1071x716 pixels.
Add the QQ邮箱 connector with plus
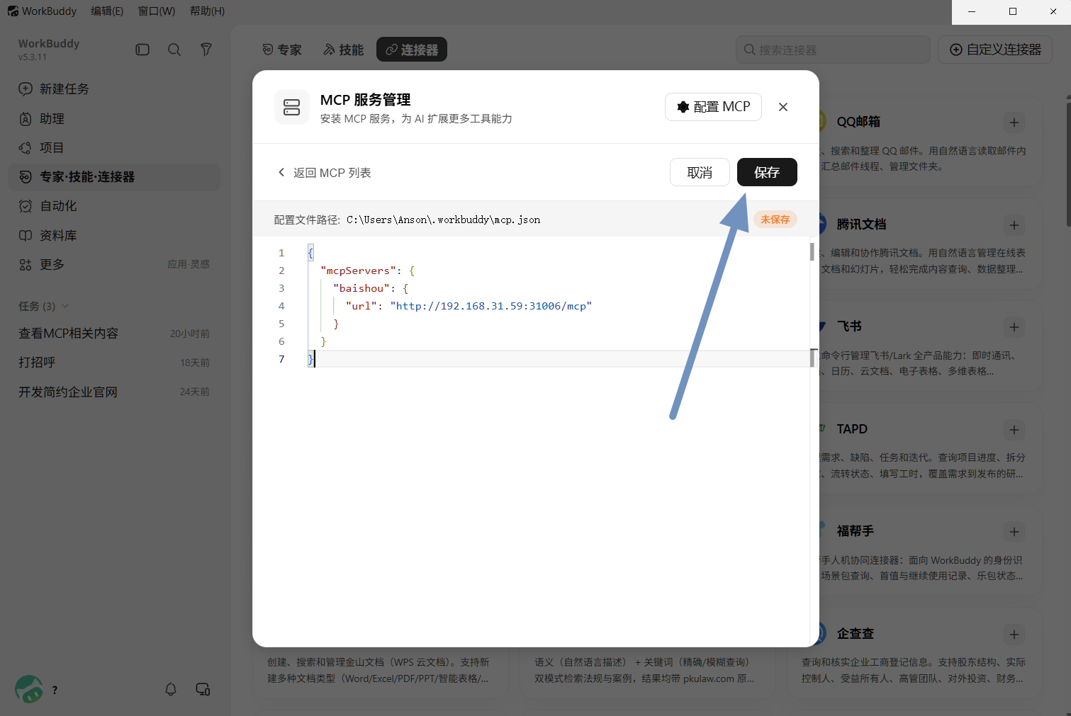1014,123
